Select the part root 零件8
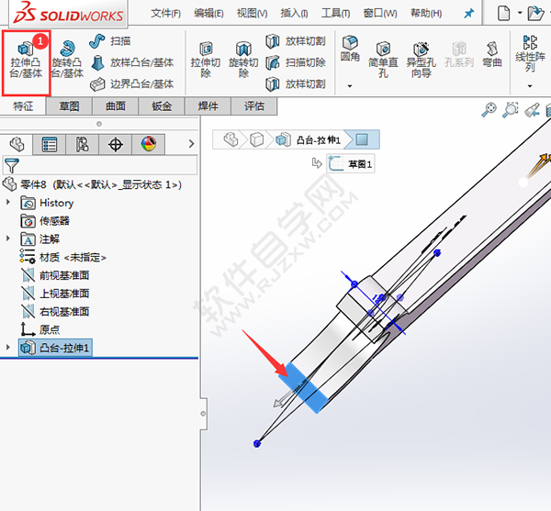This screenshot has width=551, height=511. [x=92, y=184]
